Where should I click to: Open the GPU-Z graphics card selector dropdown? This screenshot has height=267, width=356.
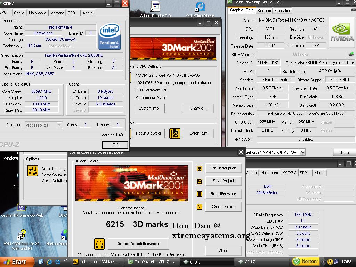(x=303, y=152)
